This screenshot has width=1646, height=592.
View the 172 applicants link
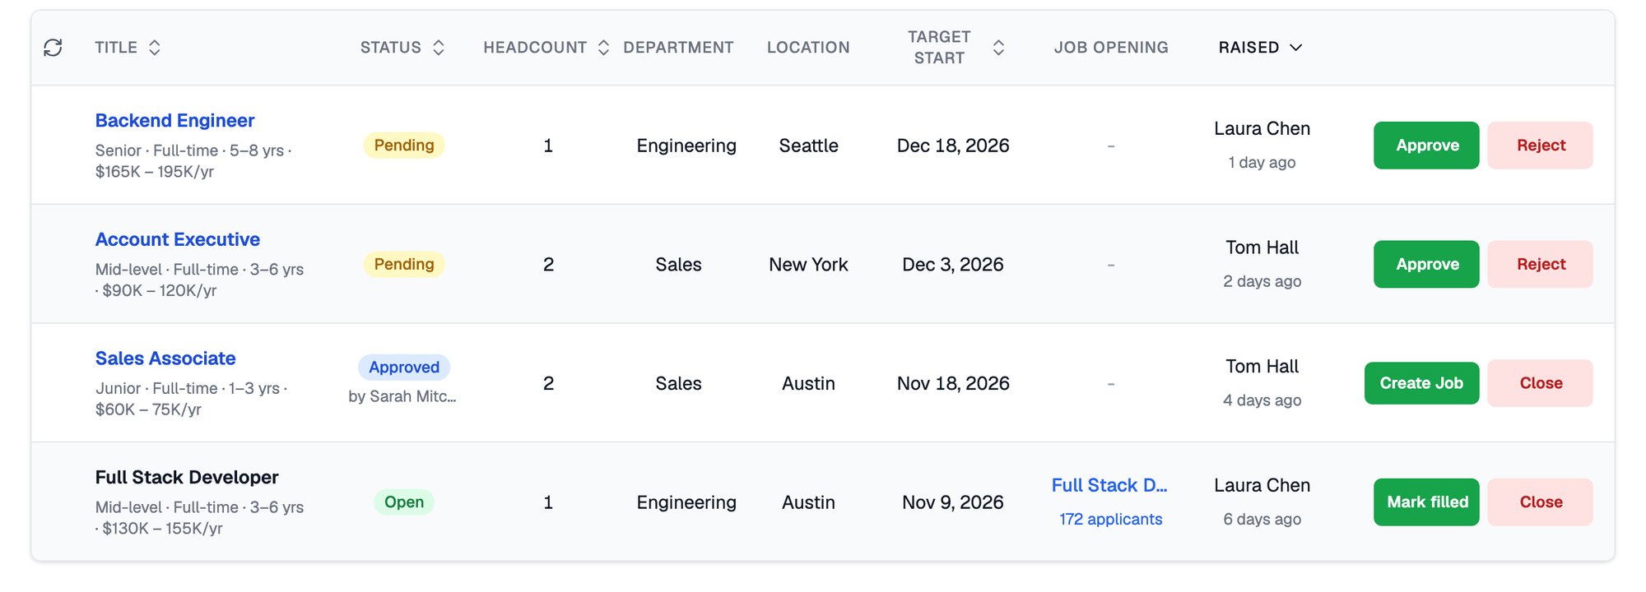(x=1110, y=519)
